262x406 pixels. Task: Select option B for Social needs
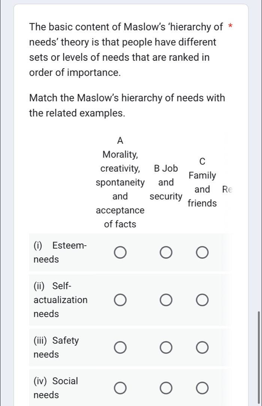point(166,388)
